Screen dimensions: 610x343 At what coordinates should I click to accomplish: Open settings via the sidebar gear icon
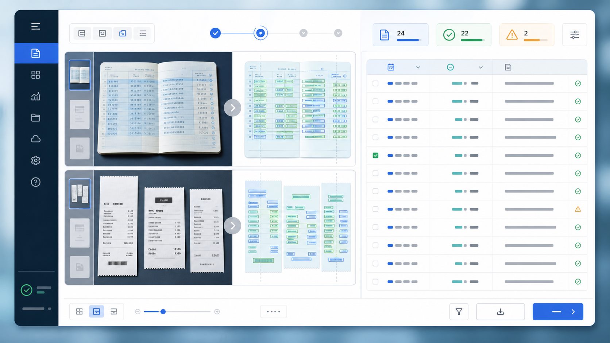tap(35, 160)
